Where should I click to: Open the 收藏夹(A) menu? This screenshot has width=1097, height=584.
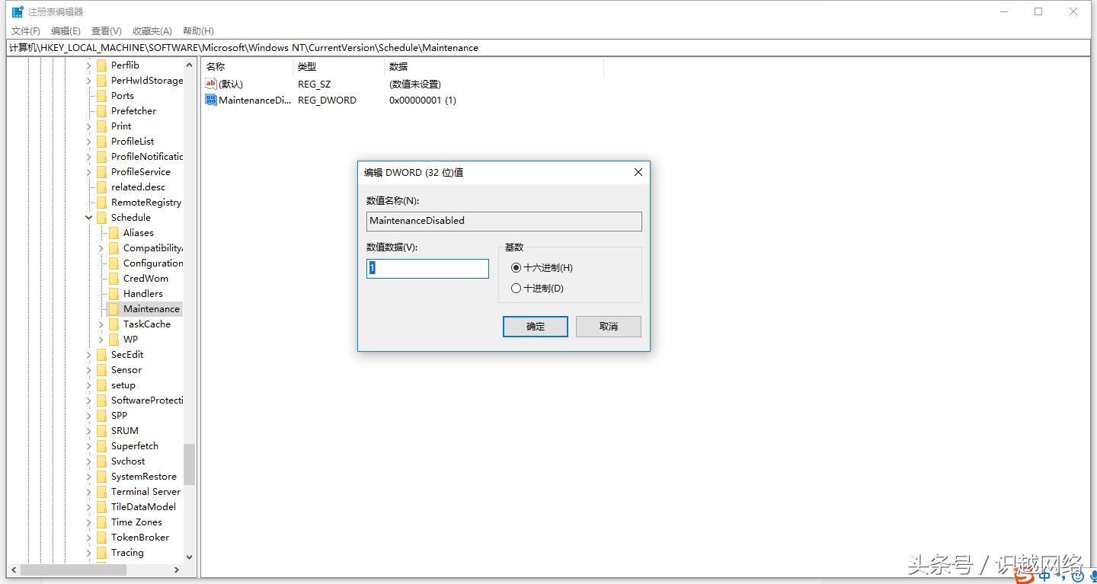click(152, 31)
